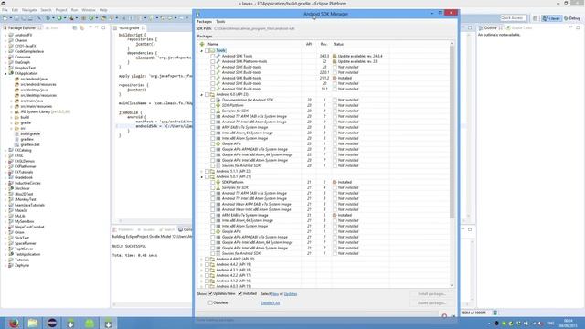The height and width of the screenshot is (329, 585).
Task: Click the JRE System Library icon in Package Explorer
Action: (x=16, y=111)
